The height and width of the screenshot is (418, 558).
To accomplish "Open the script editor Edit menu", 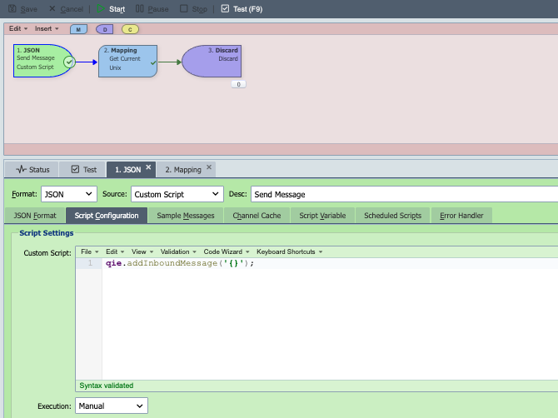I will click(115, 251).
